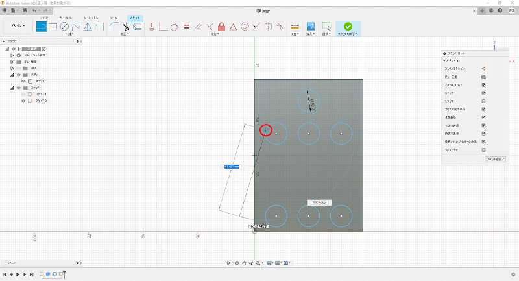Choose the Fillet tool

[114, 27]
